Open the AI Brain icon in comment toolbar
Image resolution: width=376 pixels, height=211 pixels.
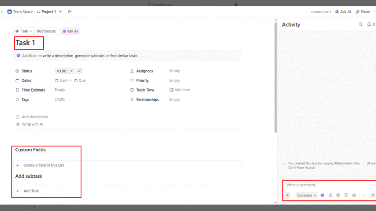(322, 195)
